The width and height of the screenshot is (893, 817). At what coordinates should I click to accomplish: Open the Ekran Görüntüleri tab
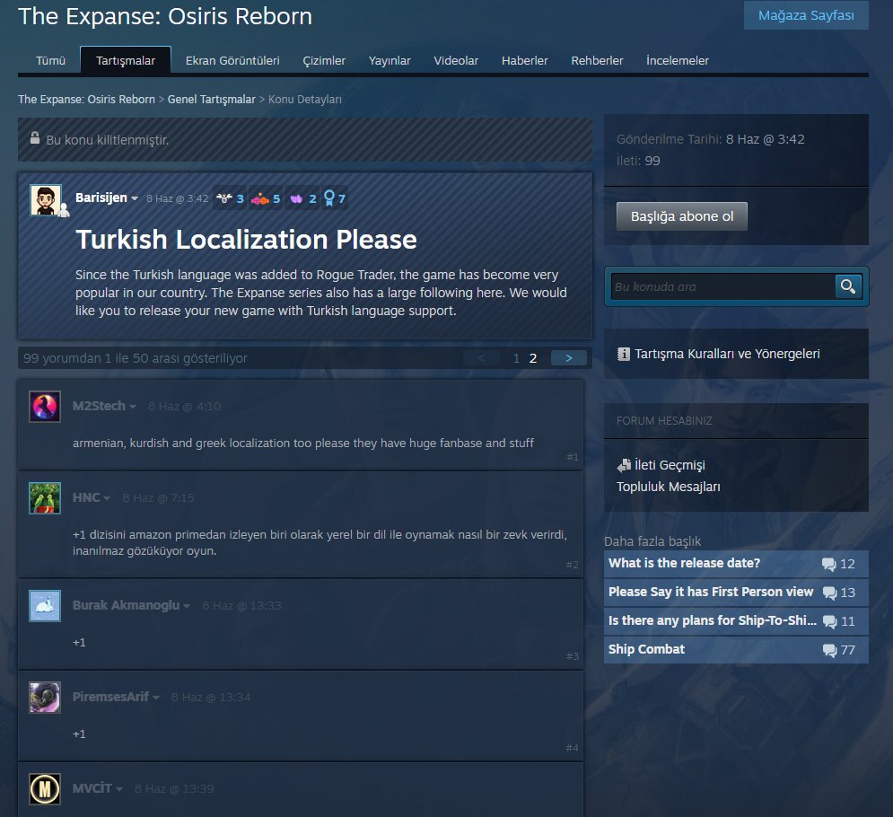[x=232, y=60]
